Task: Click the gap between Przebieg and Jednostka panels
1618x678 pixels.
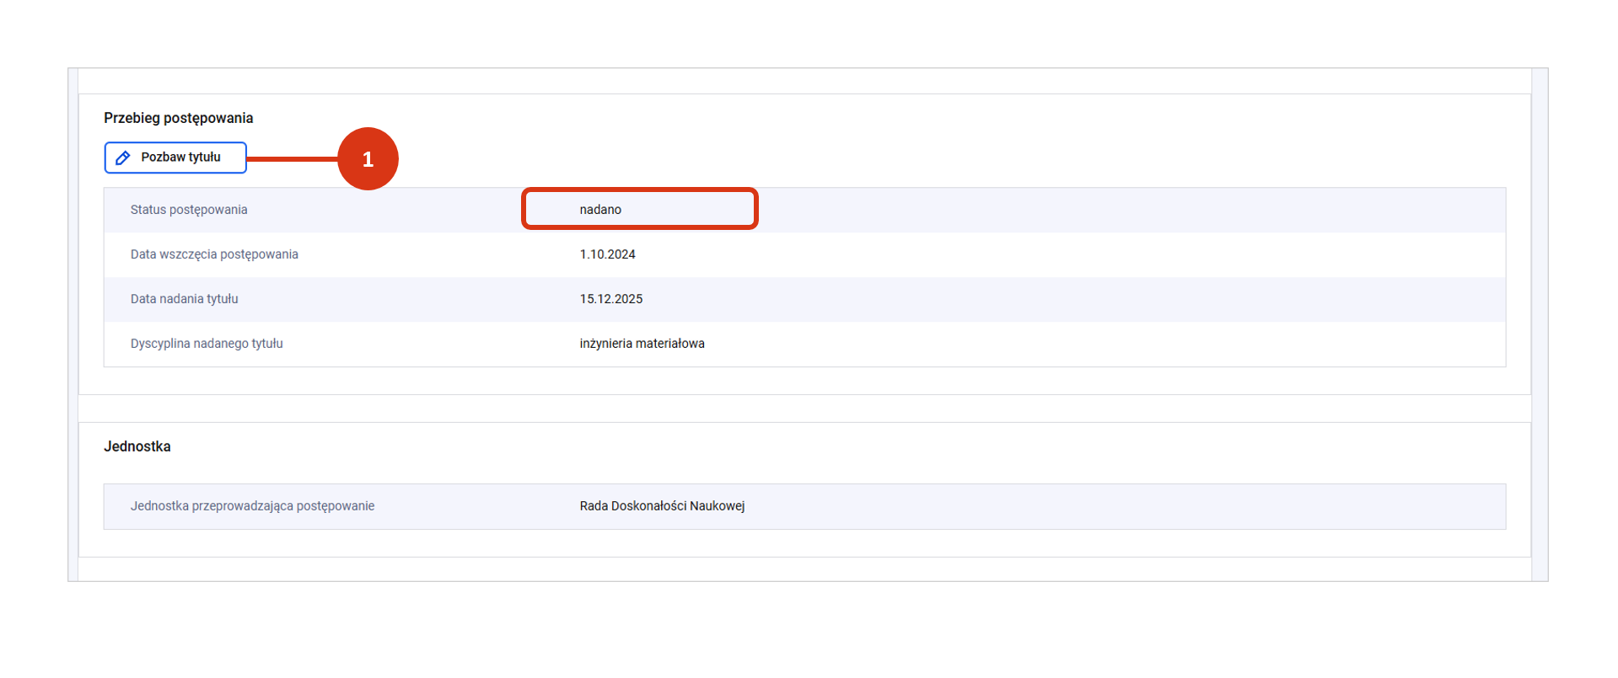Action: click(804, 408)
